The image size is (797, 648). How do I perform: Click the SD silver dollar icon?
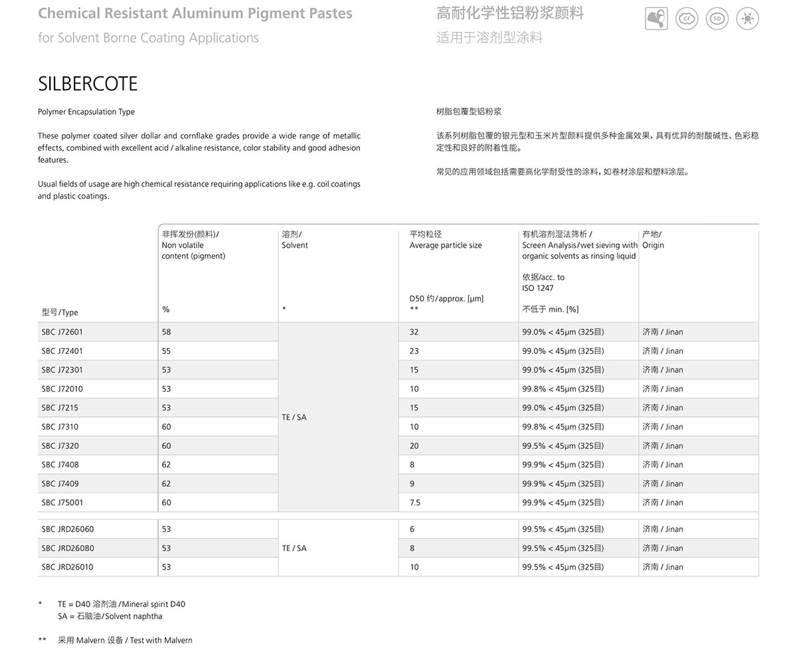pyautogui.click(x=717, y=19)
